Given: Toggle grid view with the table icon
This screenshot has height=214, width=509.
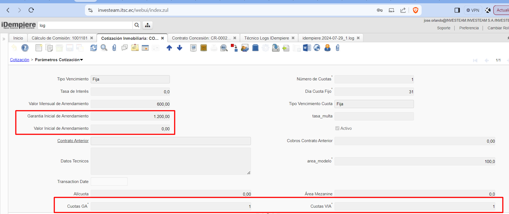Looking at the screenshot, I should click(145, 48).
